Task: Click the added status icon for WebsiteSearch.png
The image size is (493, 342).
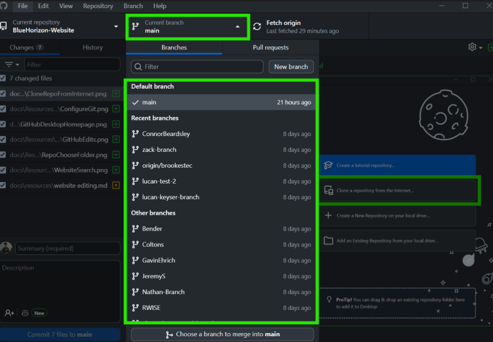Action: (116, 170)
